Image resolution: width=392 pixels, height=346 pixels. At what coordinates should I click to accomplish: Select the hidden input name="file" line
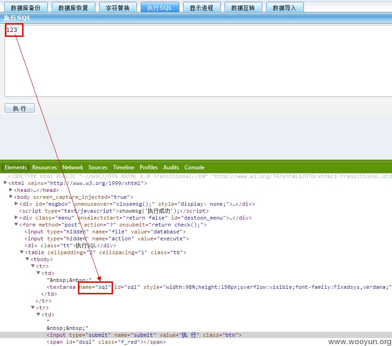point(105,232)
